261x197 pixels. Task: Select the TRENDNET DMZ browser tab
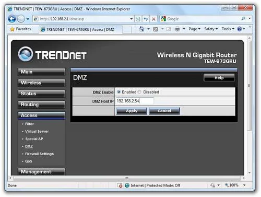click(80, 29)
